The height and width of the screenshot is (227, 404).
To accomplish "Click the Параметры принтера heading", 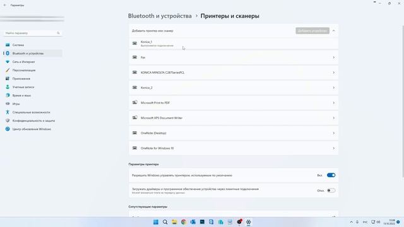I will (x=143, y=164).
